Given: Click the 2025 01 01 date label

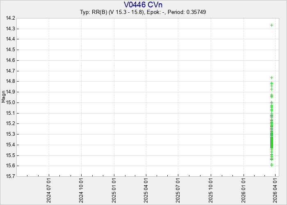Looking at the screenshot, I should tap(114, 189).
